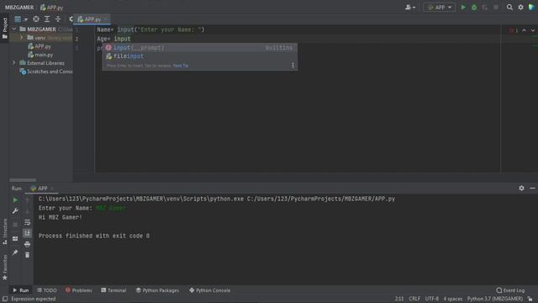Move up the stack trace arrow in Run panel

(x=28, y=200)
